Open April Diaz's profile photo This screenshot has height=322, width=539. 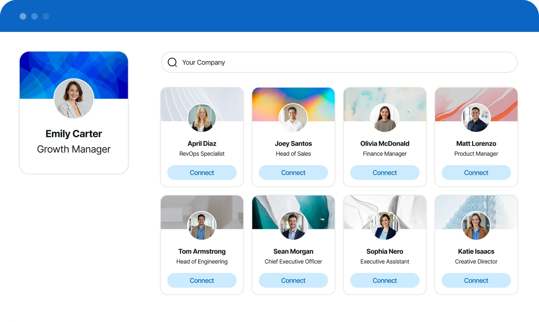pyautogui.click(x=202, y=118)
